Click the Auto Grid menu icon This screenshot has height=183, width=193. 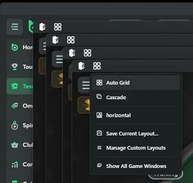tap(99, 83)
